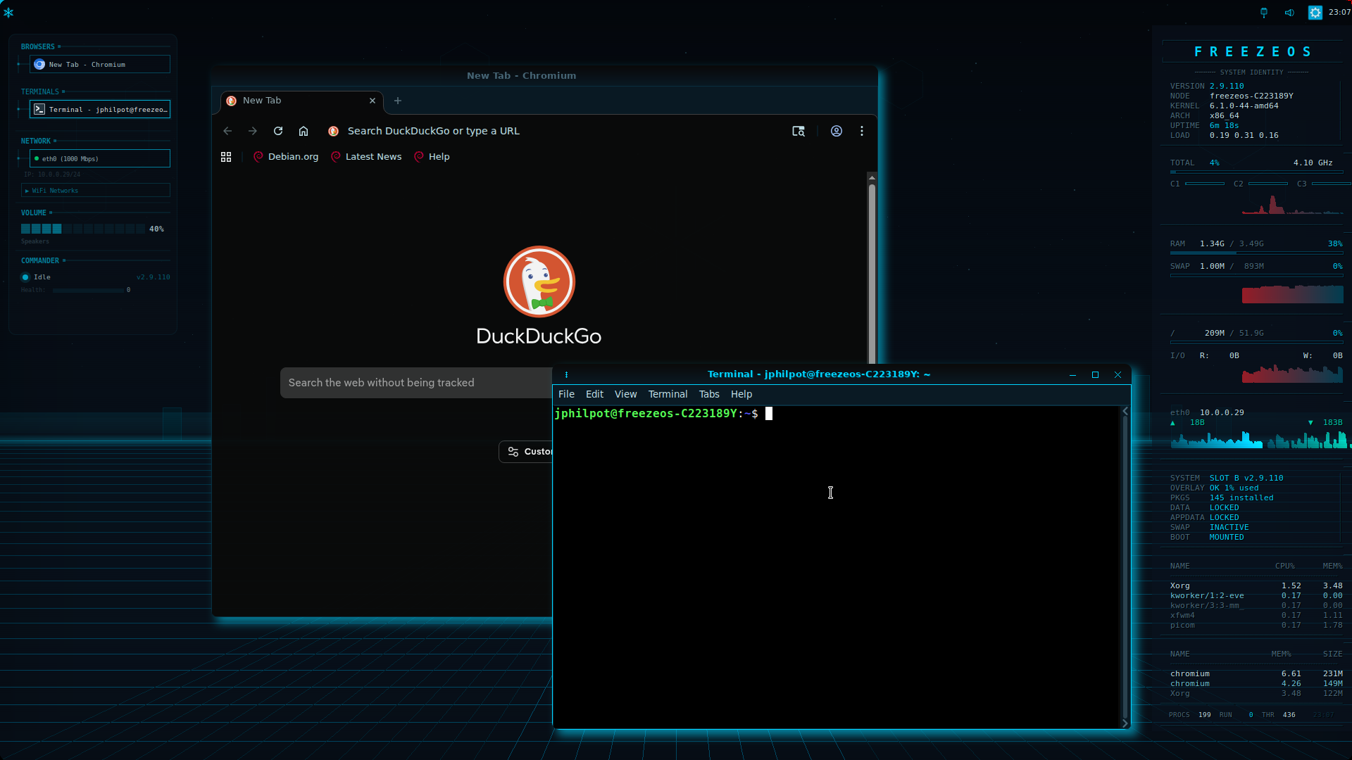Click the Chromium home icon
The width and height of the screenshot is (1352, 760).
point(303,131)
